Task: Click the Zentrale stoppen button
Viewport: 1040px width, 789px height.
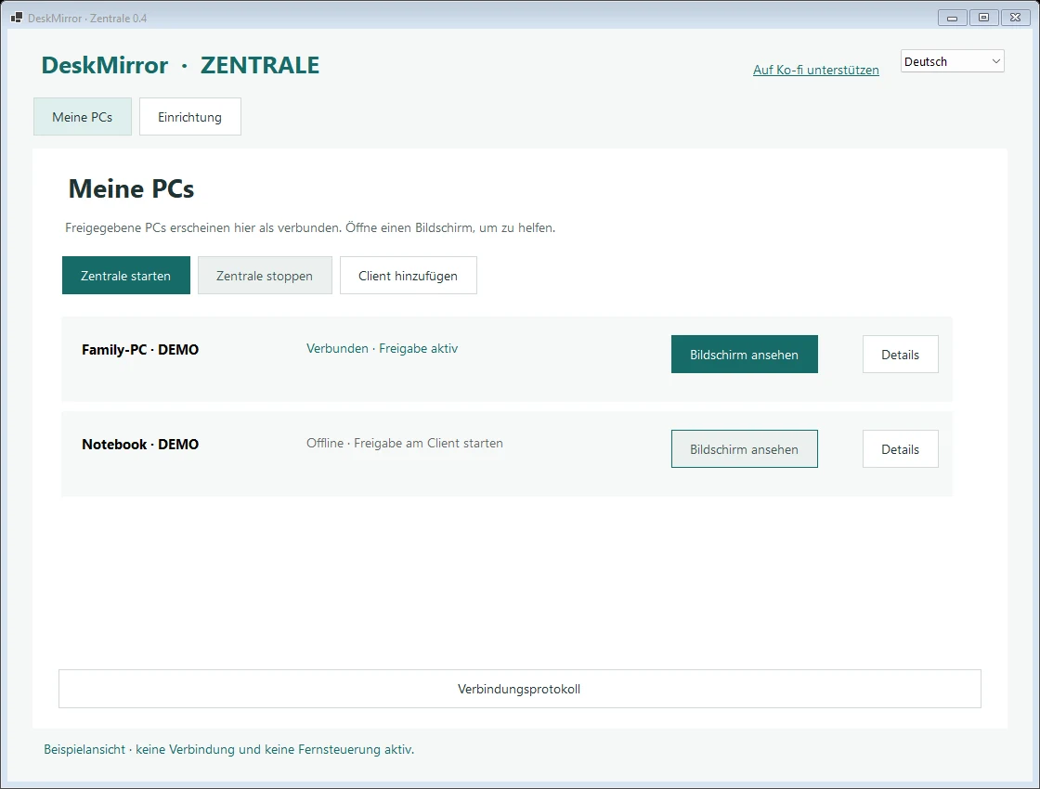Action: [x=265, y=275]
